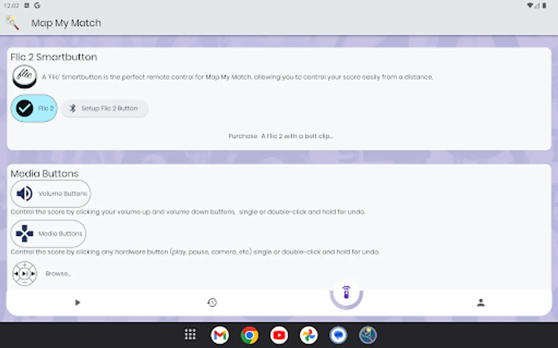558x348 pixels.
Task: Launch Gmail from the taskbar
Action: pyautogui.click(x=220, y=335)
